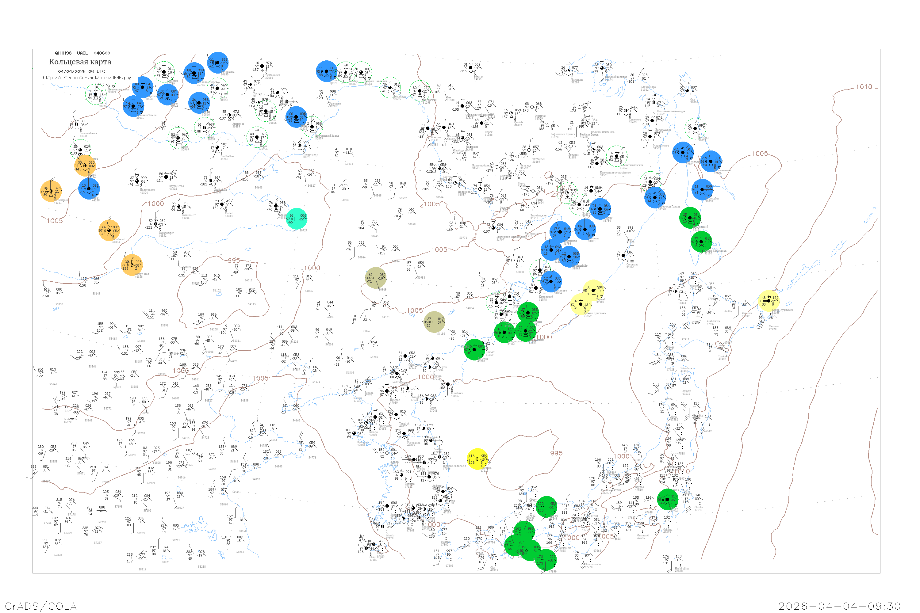
Task: Click the green Владивосток 31960 station circle
Action: [x=504, y=333]
